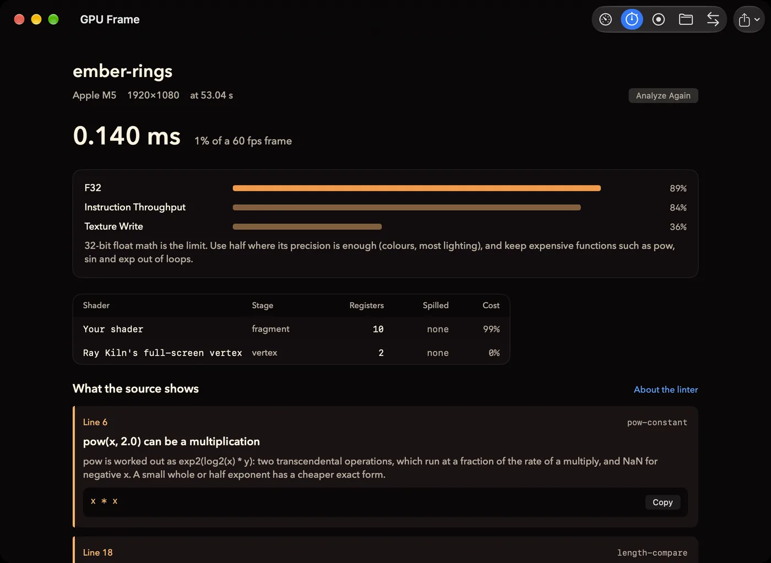Click the 0.140 ms frame time
Screen dimensions: 771x563
pos(127,136)
